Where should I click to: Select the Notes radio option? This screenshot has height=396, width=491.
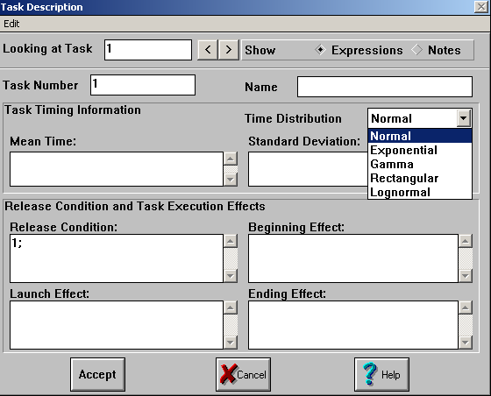(x=436, y=50)
